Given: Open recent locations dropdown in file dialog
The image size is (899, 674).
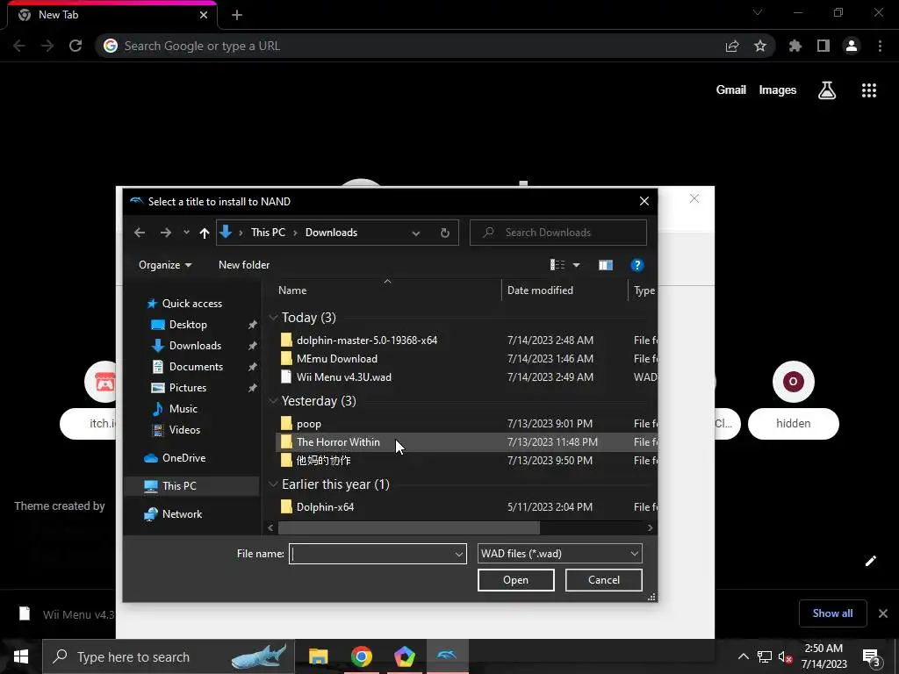Looking at the screenshot, I should (186, 233).
